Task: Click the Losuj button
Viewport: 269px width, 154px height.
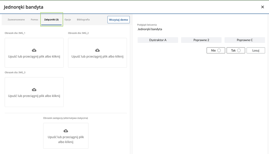Action: click(x=256, y=51)
